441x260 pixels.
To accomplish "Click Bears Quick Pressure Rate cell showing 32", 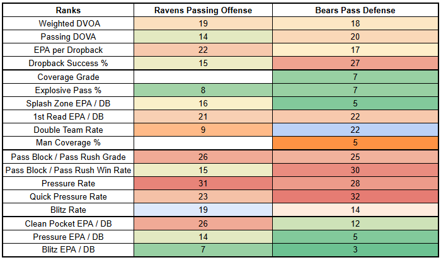I will tap(357, 196).
